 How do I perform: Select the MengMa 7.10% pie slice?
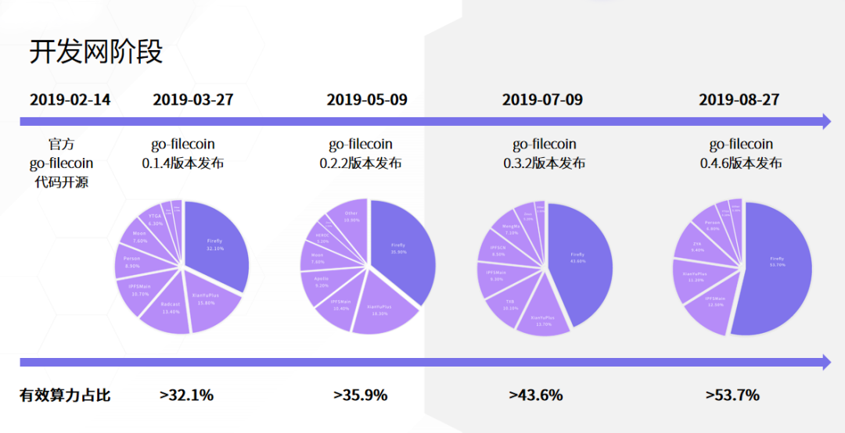509,230
